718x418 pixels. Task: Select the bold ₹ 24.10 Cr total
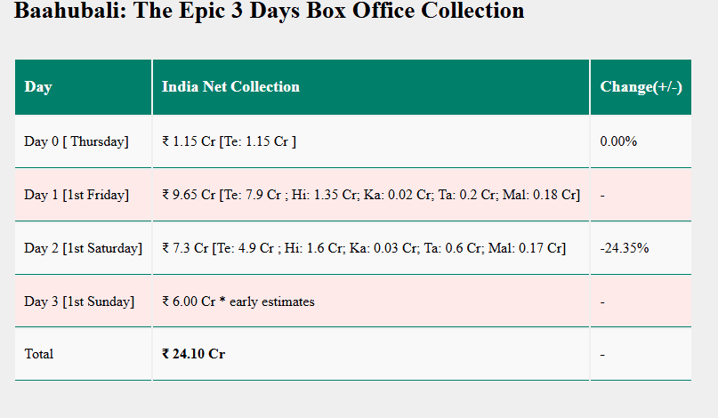[193, 354]
